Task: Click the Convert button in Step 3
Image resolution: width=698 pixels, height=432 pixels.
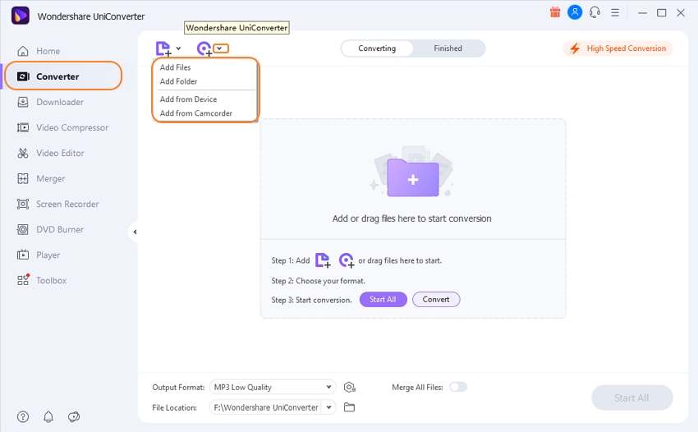Action: click(x=436, y=299)
